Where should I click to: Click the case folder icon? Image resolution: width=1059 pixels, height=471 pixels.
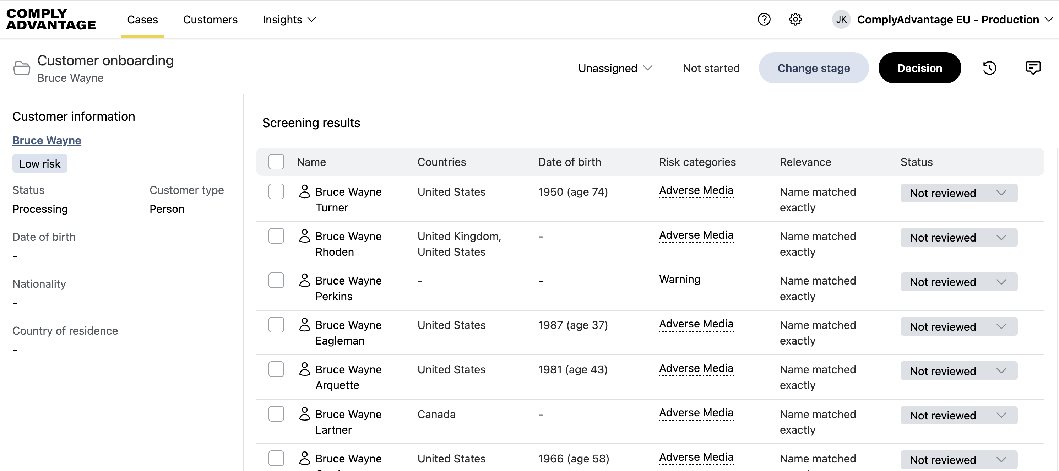click(x=21, y=68)
